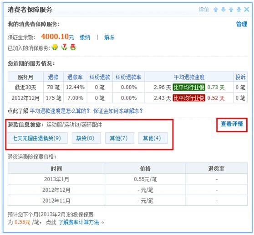Open the 平均退款速度是怎么算的 help link
Viewport: 254px width, 235px height.
[x=60, y=111]
